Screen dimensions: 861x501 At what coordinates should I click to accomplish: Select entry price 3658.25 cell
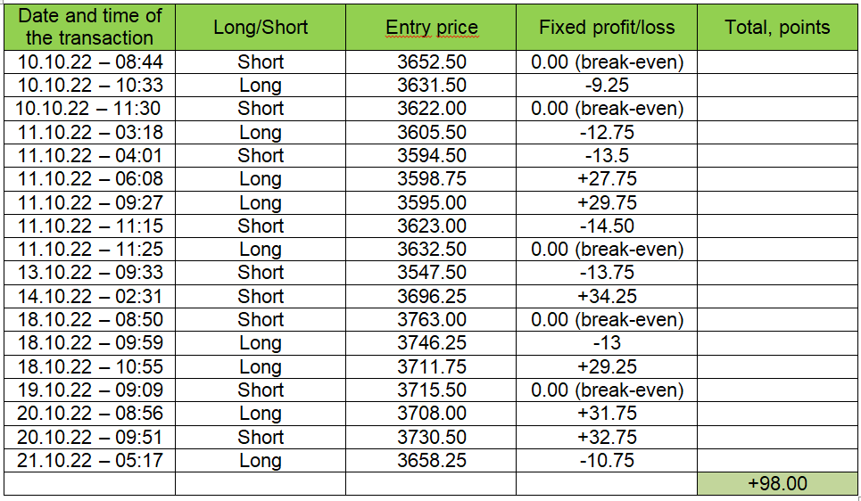tap(431, 460)
